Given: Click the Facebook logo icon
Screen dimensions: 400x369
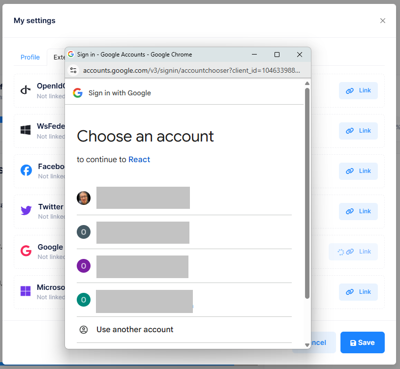Looking at the screenshot, I should point(26,170).
